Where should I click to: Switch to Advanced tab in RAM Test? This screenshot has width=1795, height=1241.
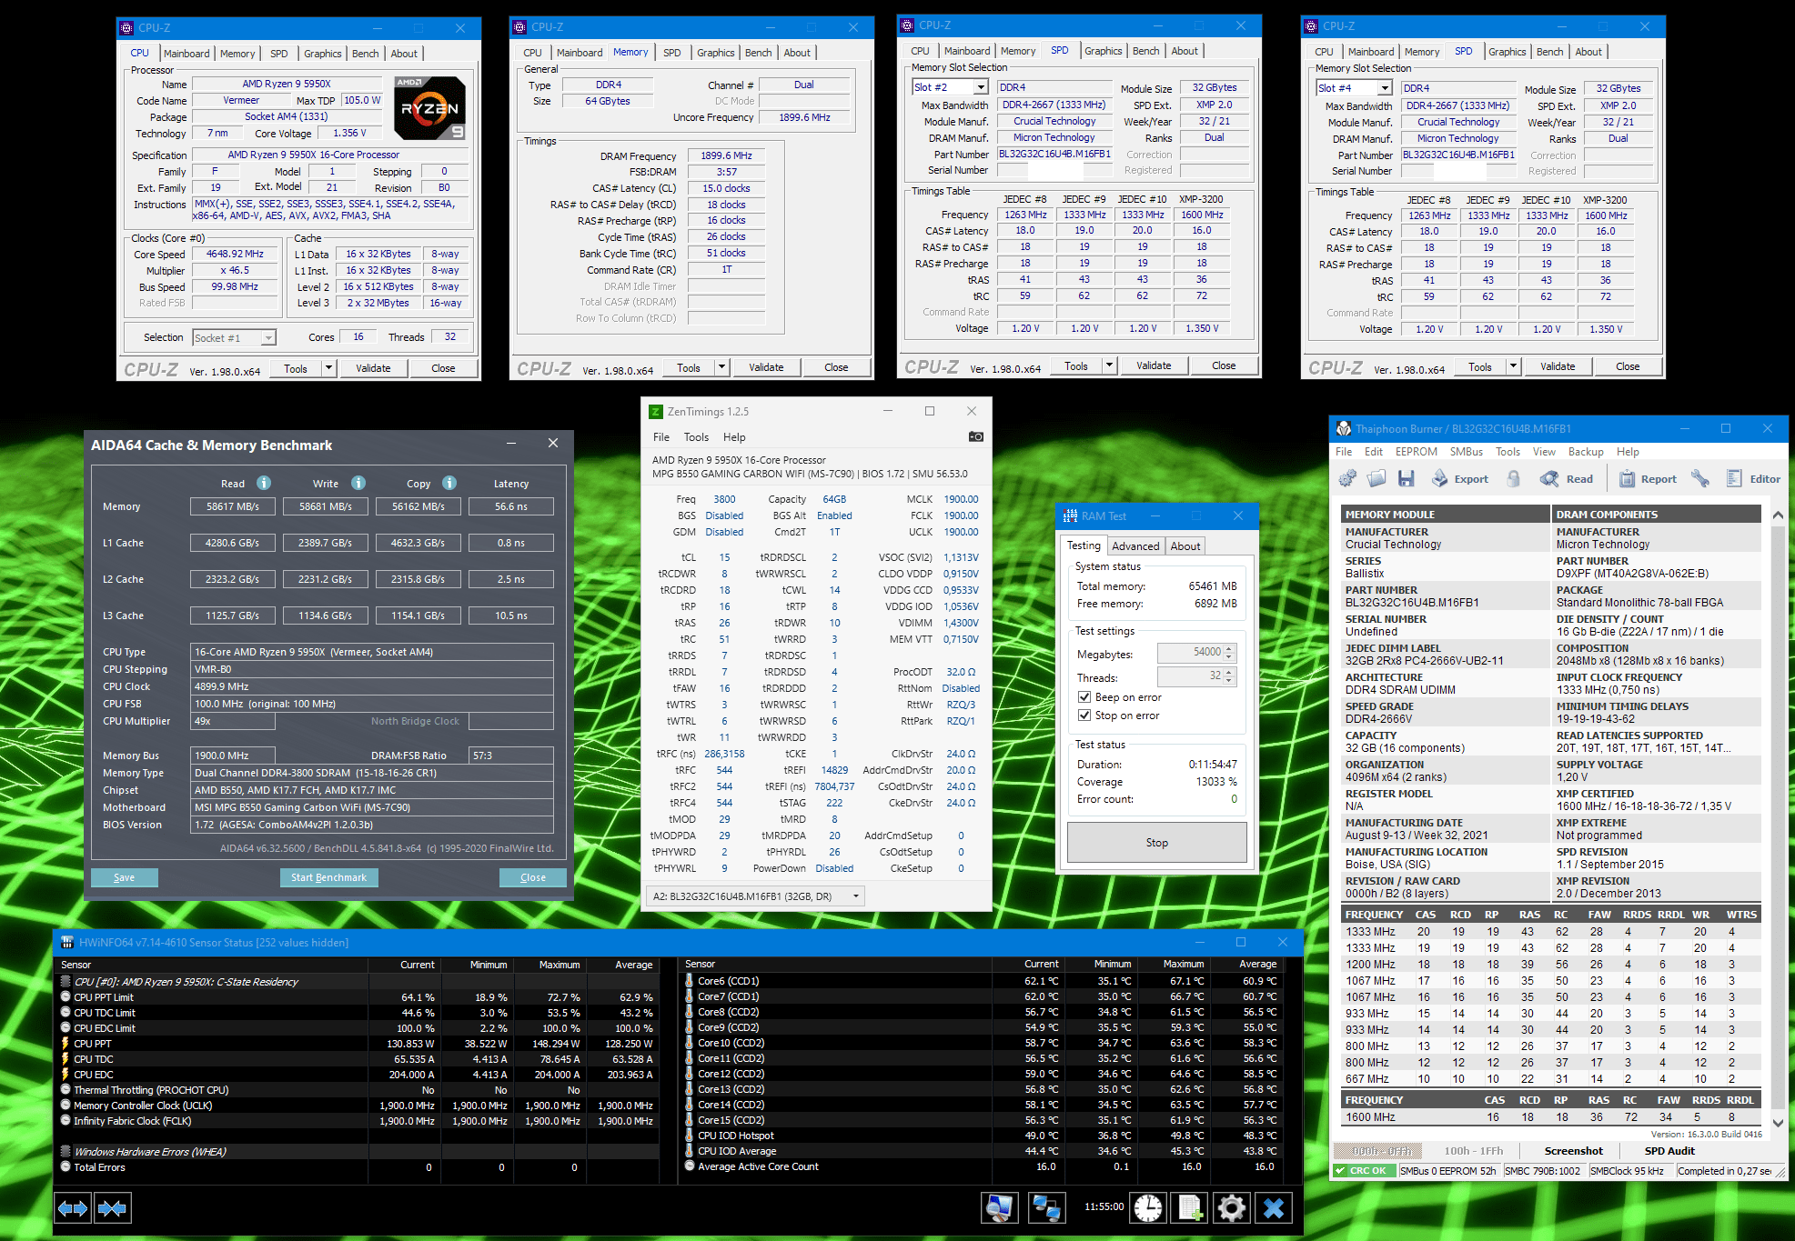[1135, 546]
